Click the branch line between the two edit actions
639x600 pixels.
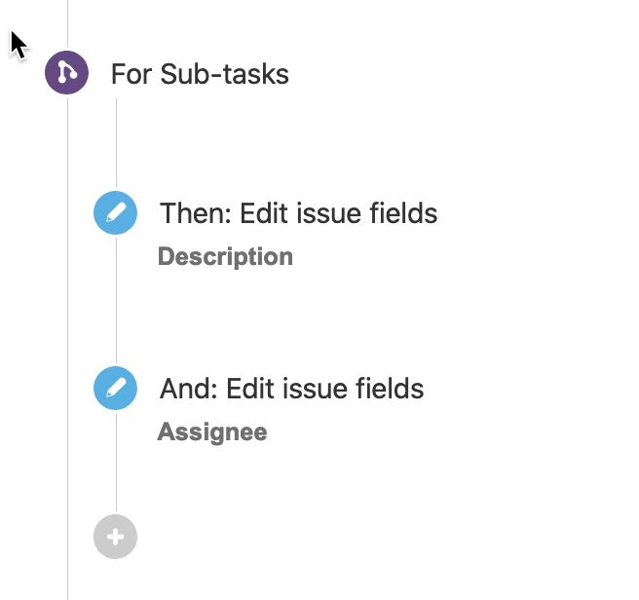[116, 302]
